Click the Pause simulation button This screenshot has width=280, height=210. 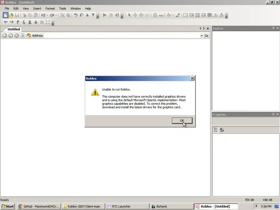pyautogui.click(x=111, y=15)
